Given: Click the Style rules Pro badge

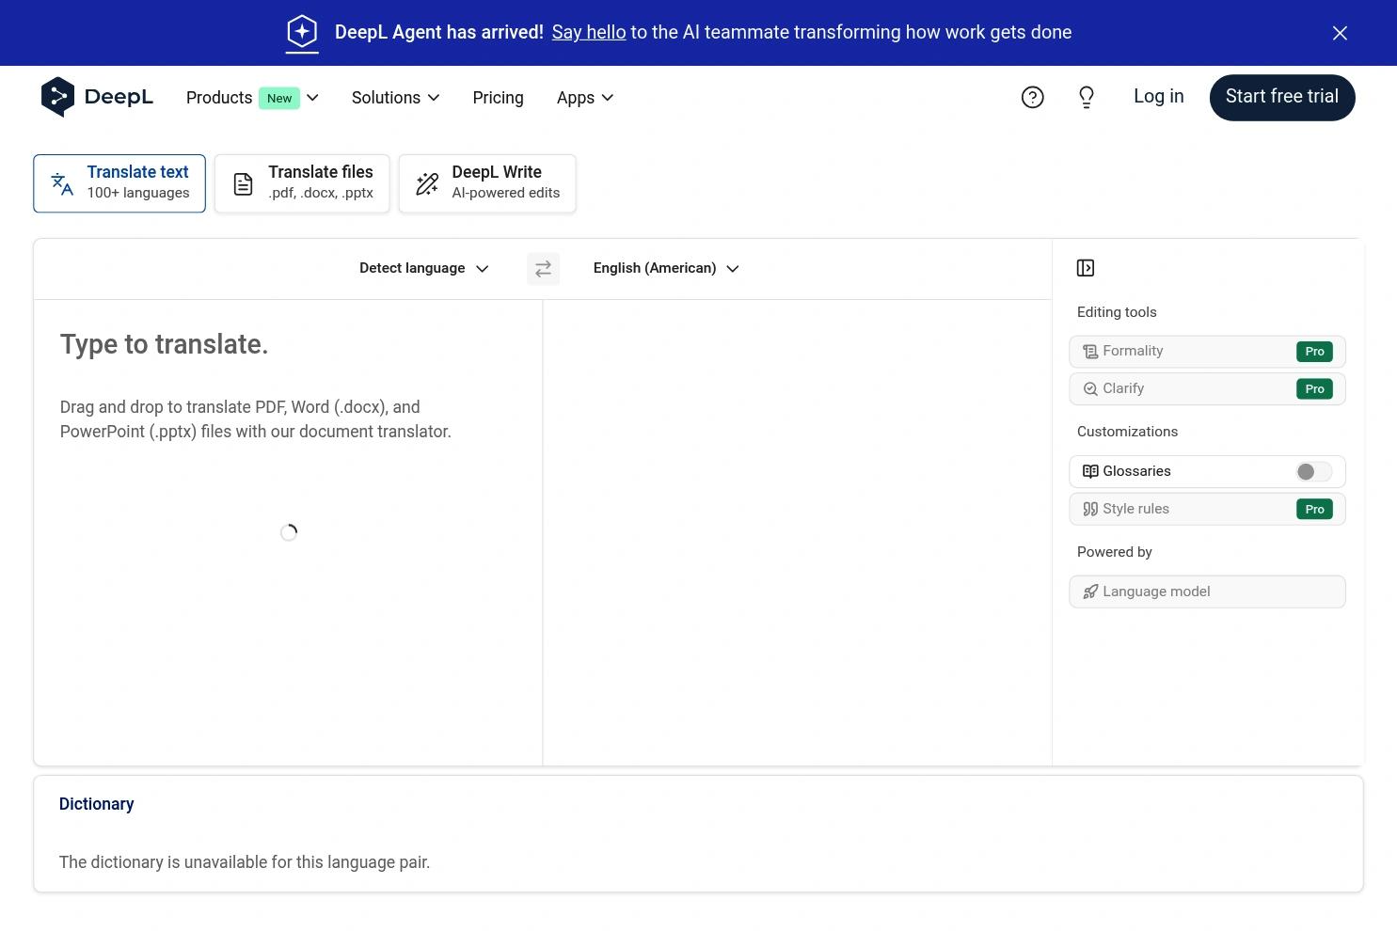Looking at the screenshot, I should (1314, 509).
